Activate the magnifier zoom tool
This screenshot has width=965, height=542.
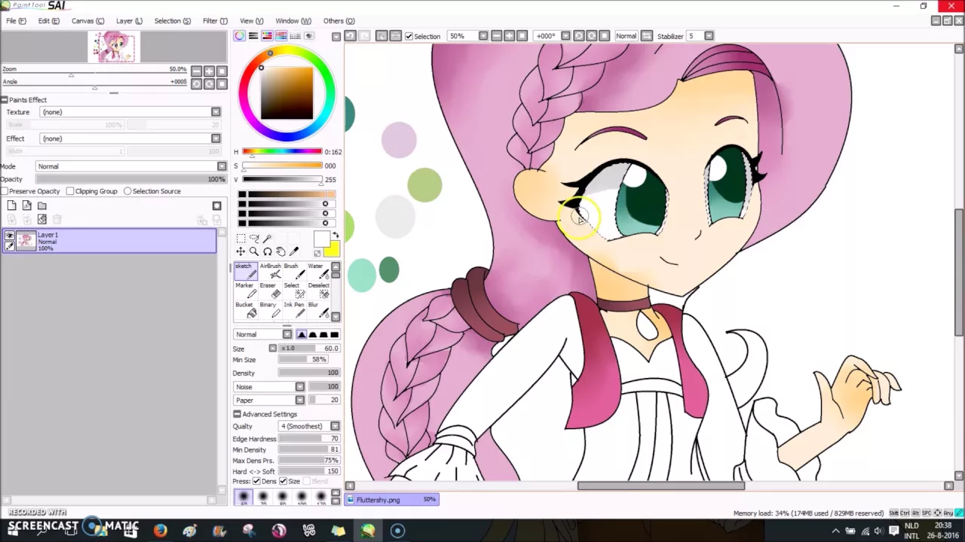pos(254,251)
